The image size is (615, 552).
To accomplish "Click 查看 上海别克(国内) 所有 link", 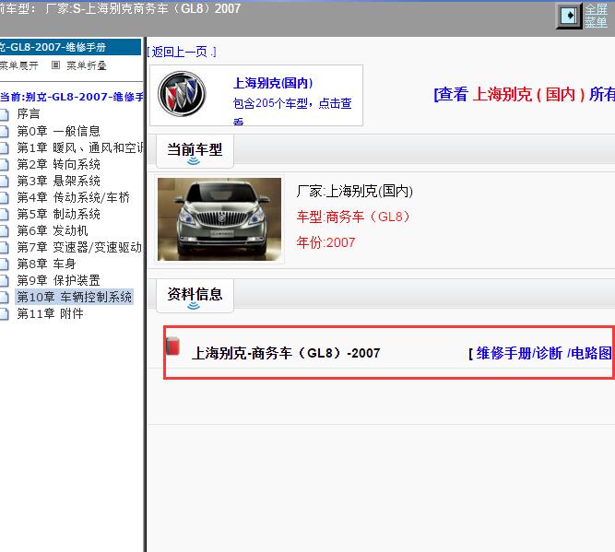I will [525, 95].
